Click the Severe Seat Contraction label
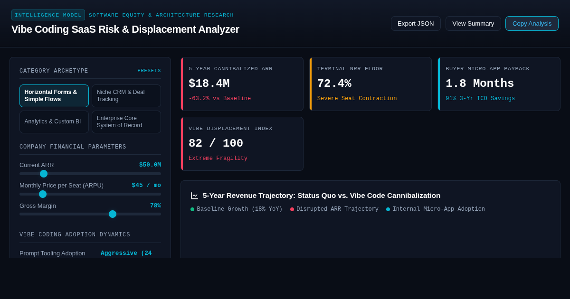Image resolution: width=570 pixels, height=299 pixels. [x=357, y=99]
